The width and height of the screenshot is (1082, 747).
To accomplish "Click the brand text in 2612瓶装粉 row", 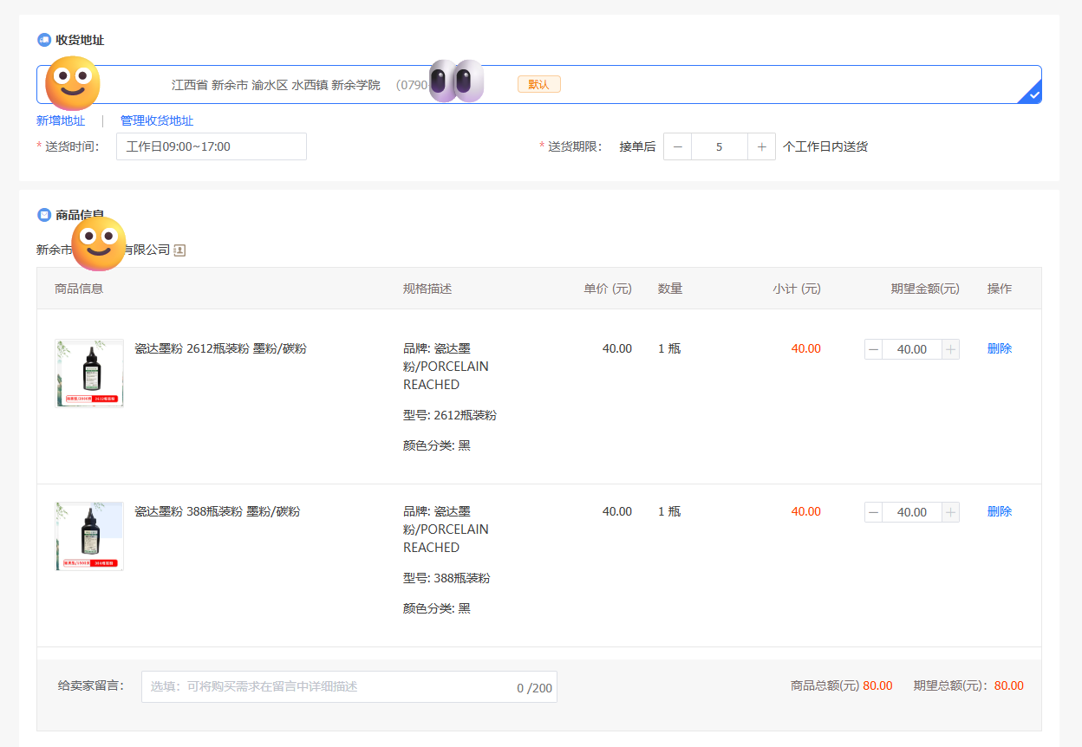I will click(x=446, y=367).
